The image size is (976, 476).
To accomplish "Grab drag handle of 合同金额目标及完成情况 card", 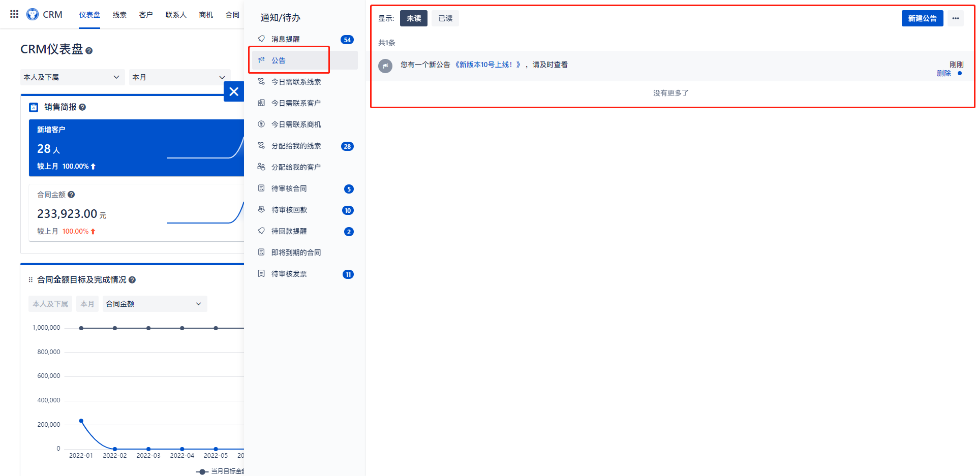I will point(30,280).
